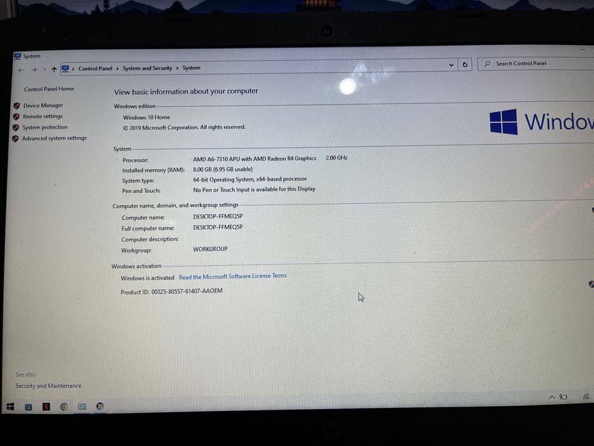Open the Windows Start menu
The height and width of the screenshot is (446, 594).
point(10,407)
